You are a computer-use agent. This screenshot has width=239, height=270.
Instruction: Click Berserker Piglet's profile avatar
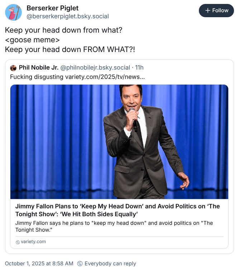pos(13,12)
